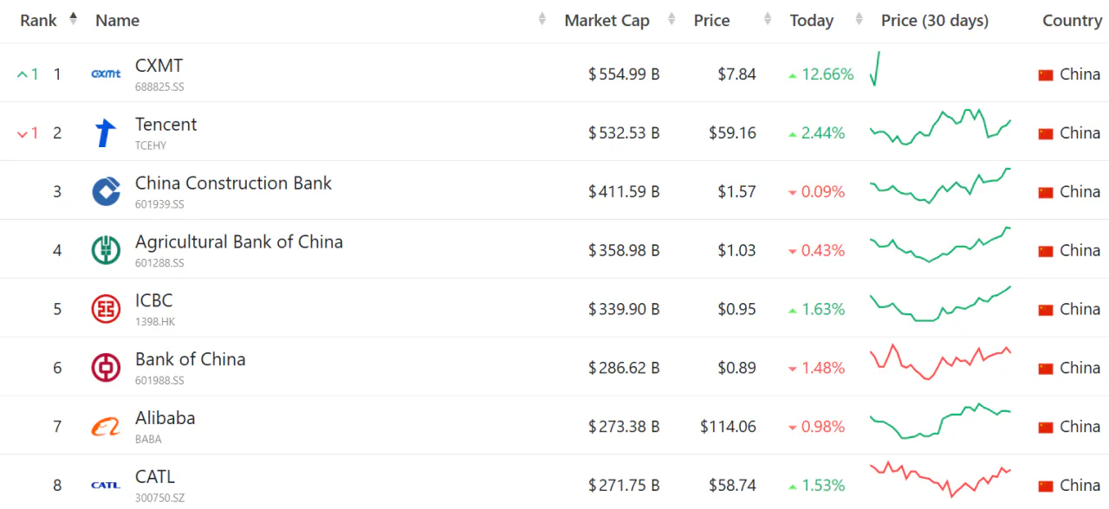The height and width of the screenshot is (509, 1109).
Task: Sort by Market Cap using sort arrows
Action: click(x=671, y=19)
